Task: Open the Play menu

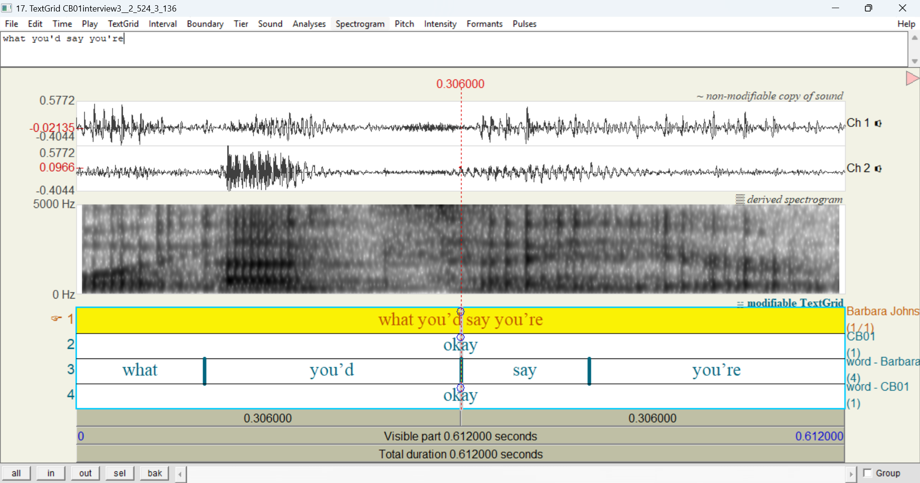Action: point(90,24)
